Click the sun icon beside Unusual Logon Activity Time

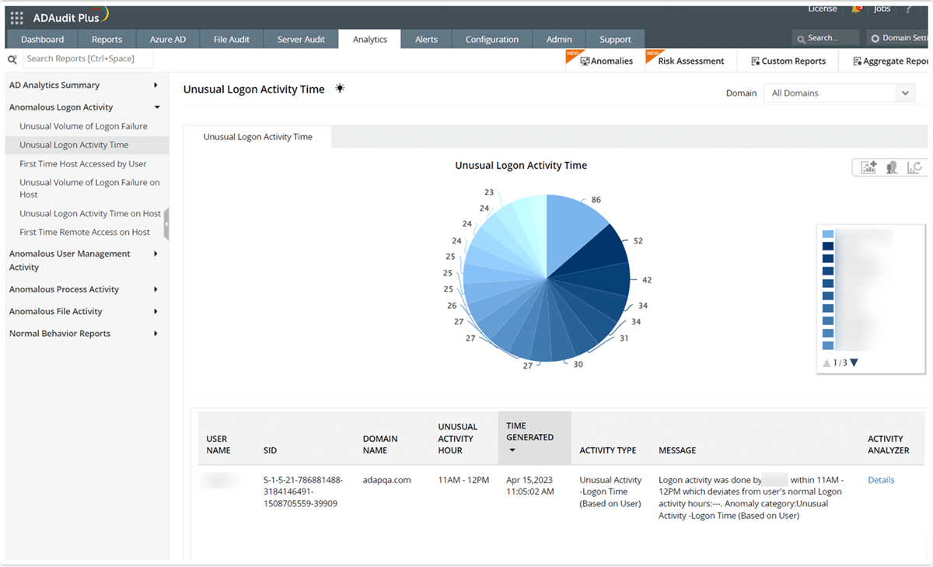(339, 89)
